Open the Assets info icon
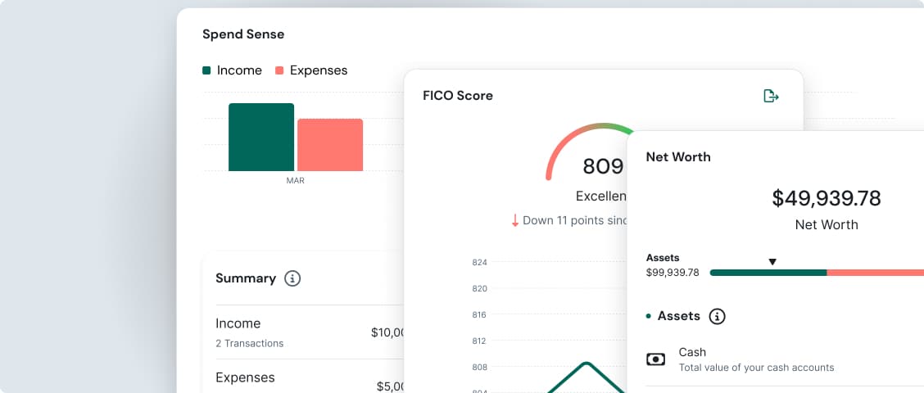Viewport: 924px width, 393px height. [717, 316]
